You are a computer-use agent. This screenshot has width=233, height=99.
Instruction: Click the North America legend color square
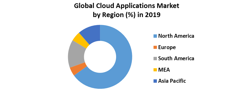[155, 36]
